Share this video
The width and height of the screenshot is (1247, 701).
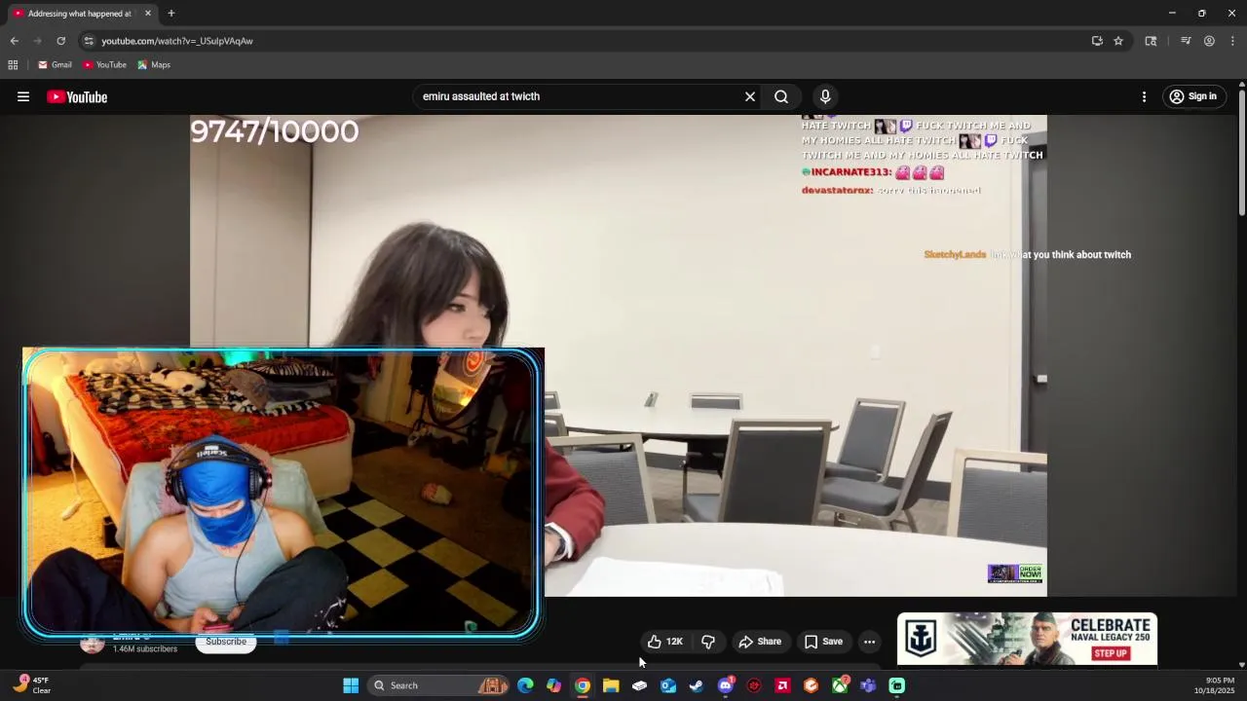click(x=760, y=642)
